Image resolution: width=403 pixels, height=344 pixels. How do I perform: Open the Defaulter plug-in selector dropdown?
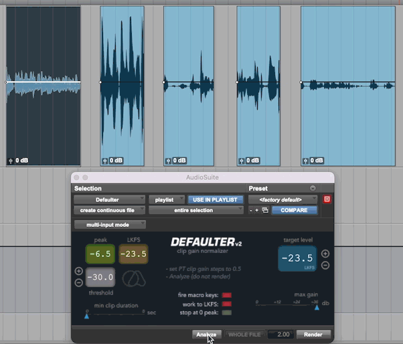109,200
